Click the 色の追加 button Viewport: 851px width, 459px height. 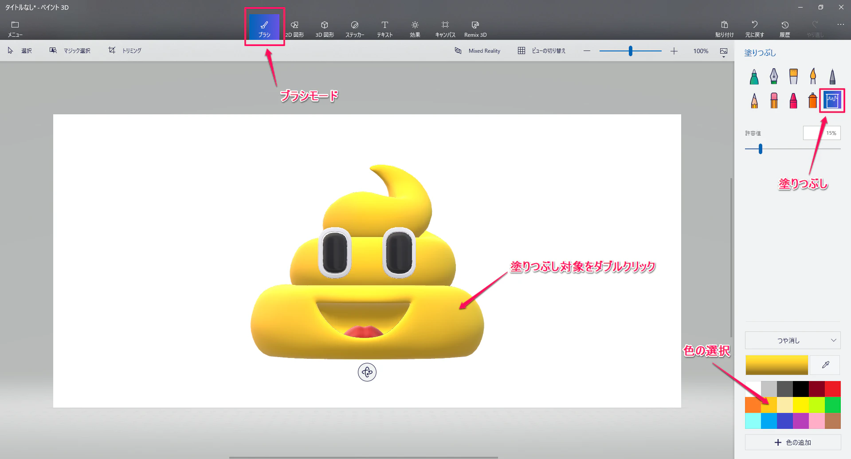pyautogui.click(x=792, y=442)
